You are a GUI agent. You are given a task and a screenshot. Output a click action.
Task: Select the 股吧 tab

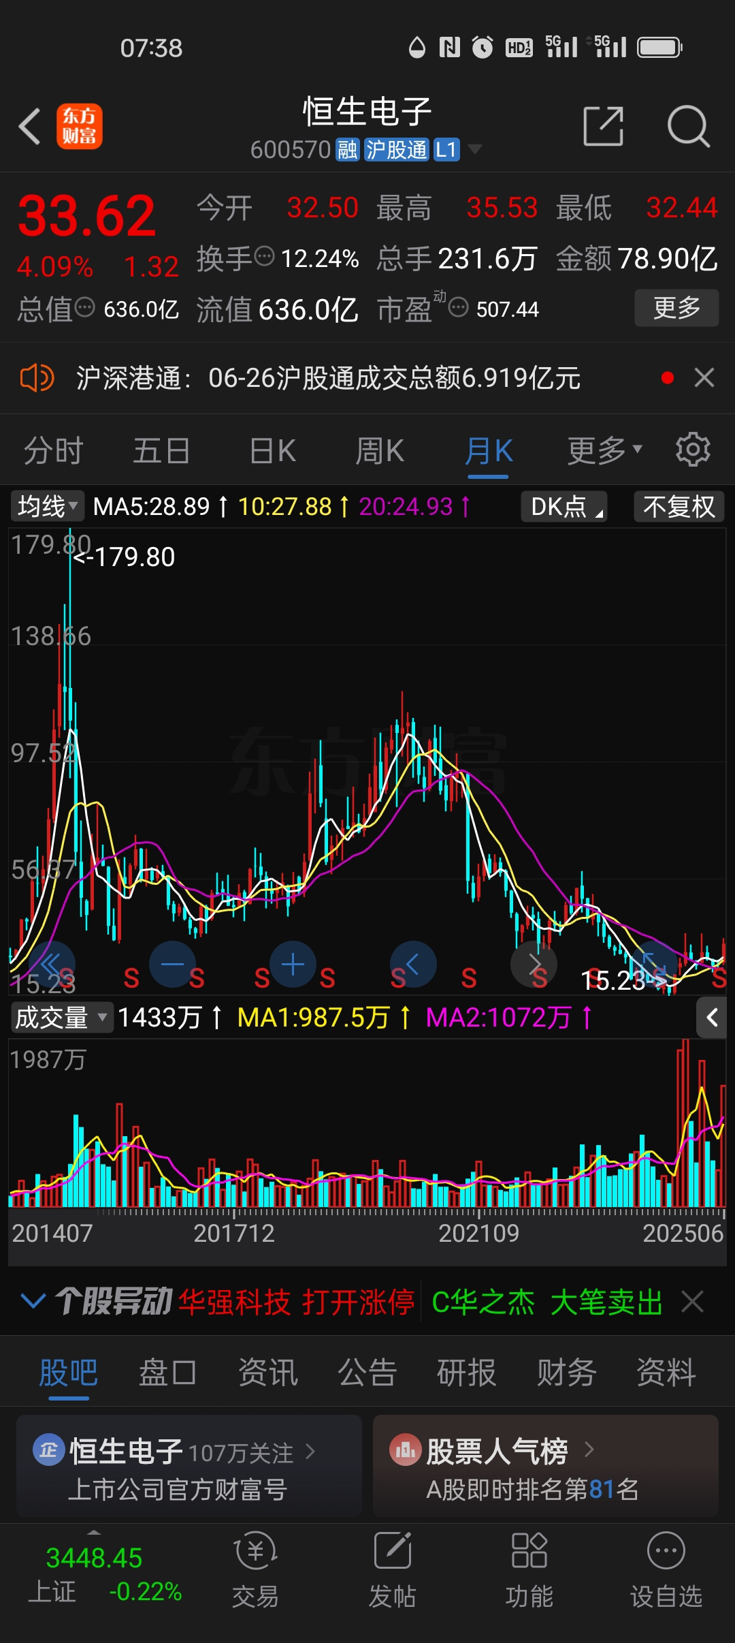click(x=68, y=1373)
